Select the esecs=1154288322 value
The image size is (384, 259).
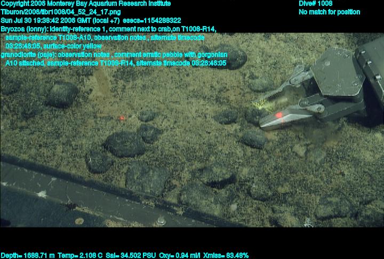click(x=152, y=20)
